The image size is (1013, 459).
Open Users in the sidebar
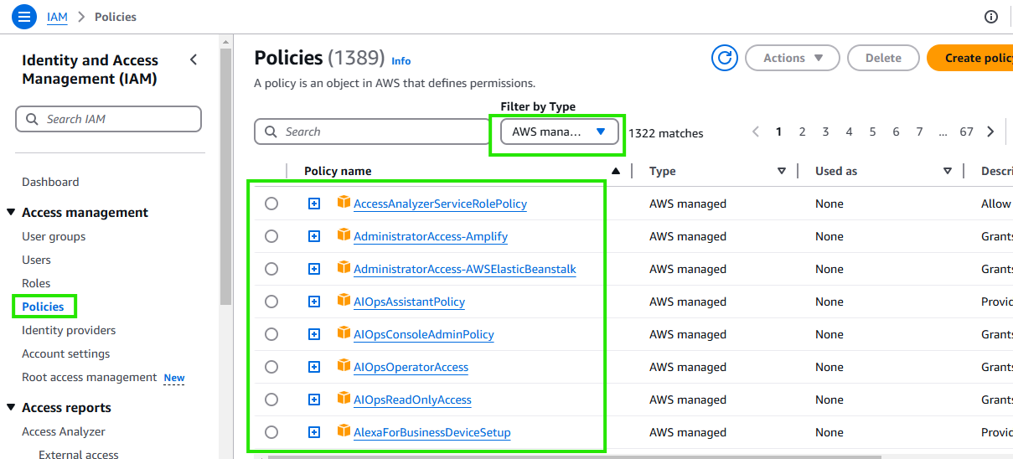pos(36,260)
